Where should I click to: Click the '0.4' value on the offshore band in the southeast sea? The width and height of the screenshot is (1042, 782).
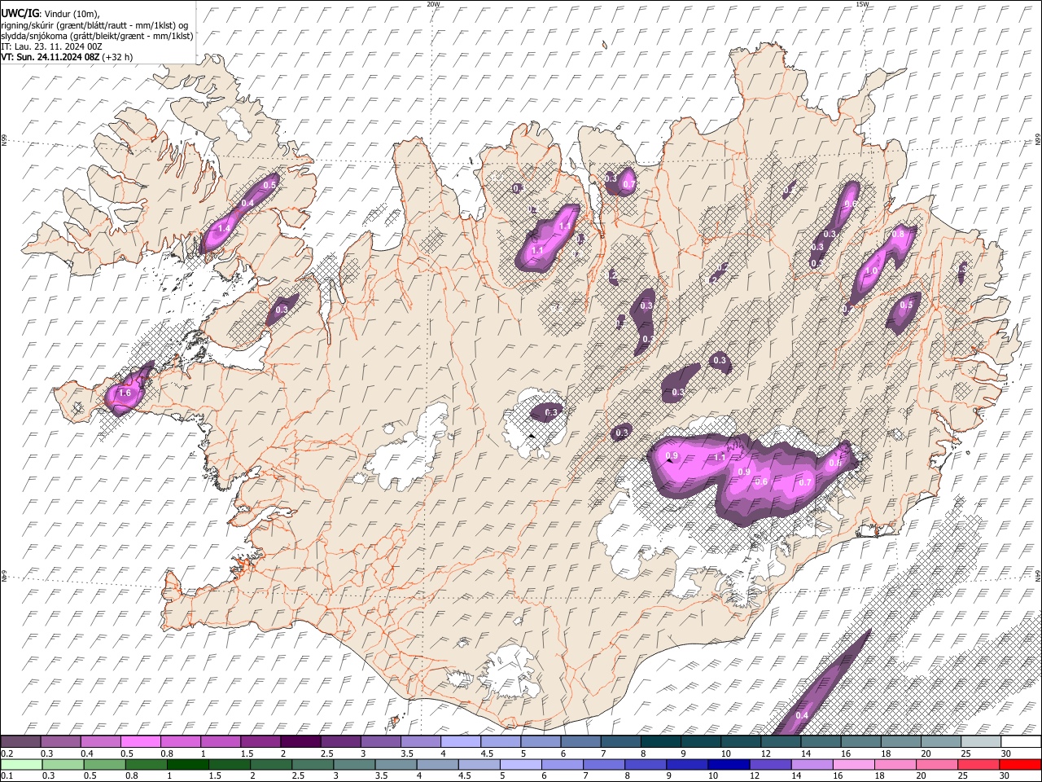[802, 715]
